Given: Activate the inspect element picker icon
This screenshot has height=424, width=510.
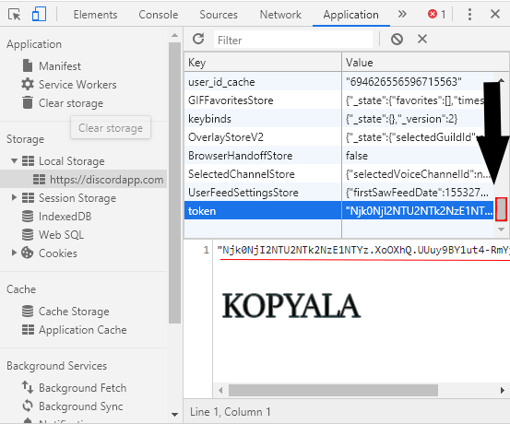Looking at the screenshot, I should coord(14,15).
